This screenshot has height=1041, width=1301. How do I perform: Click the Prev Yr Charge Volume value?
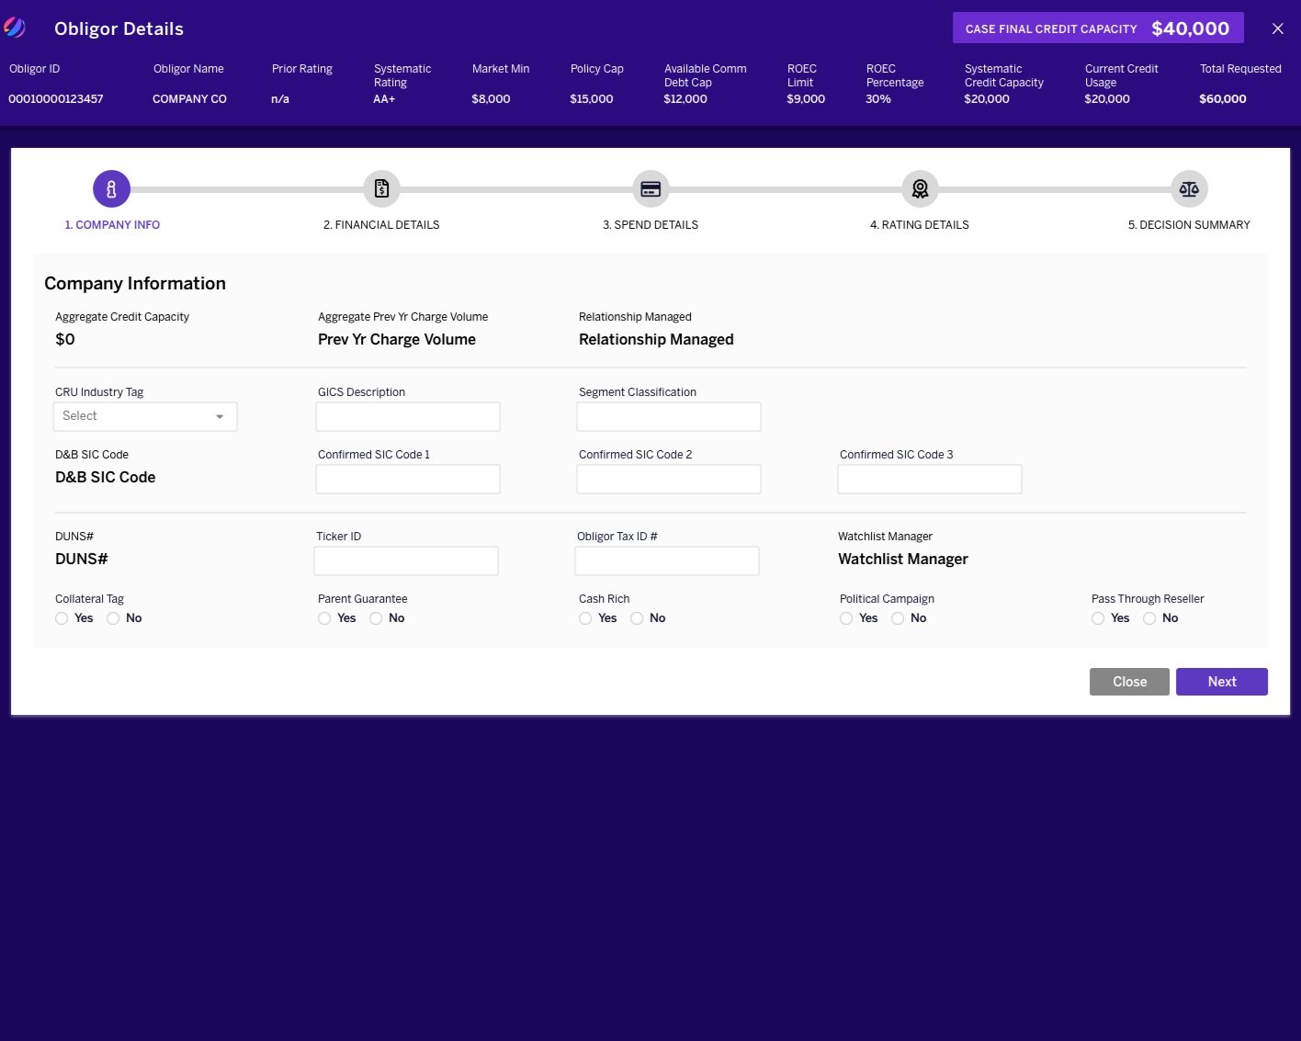click(x=397, y=340)
